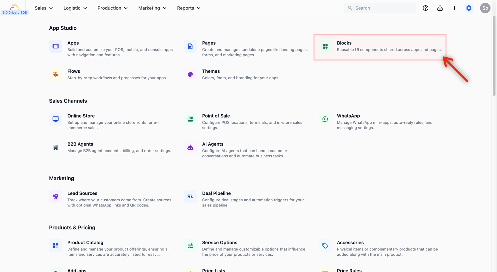This screenshot has height=272, width=497.
Task: Expand the Sales dropdown menu
Action: tap(44, 8)
